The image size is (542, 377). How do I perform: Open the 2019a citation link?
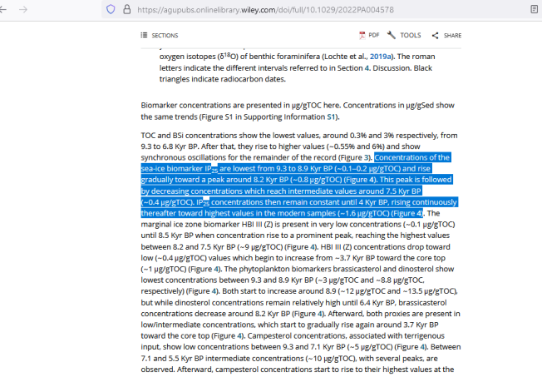381,57
